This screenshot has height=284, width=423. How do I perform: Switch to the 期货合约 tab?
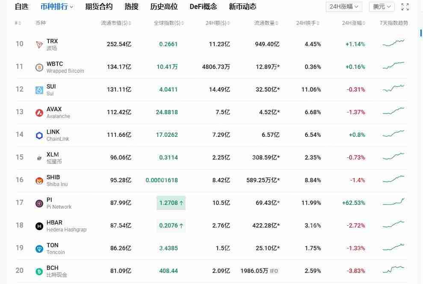pyautogui.click(x=99, y=7)
